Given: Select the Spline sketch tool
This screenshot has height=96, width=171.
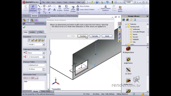Looking at the screenshot, I should click(x=49, y=6).
